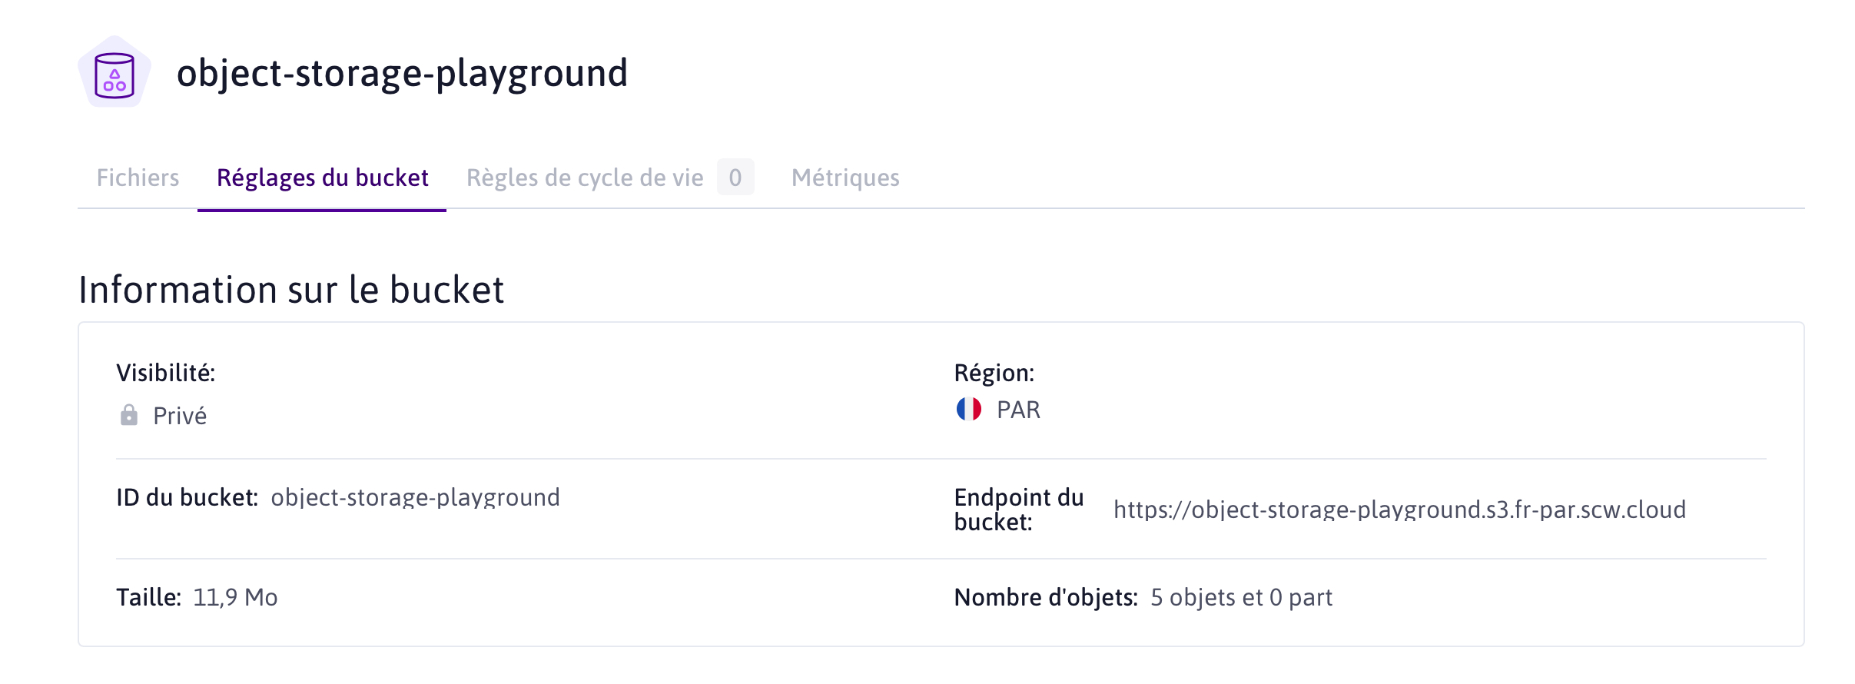The width and height of the screenshot is (1855, 684).
Task: Click the lock icon next to Privé
Action: point(129,415)
